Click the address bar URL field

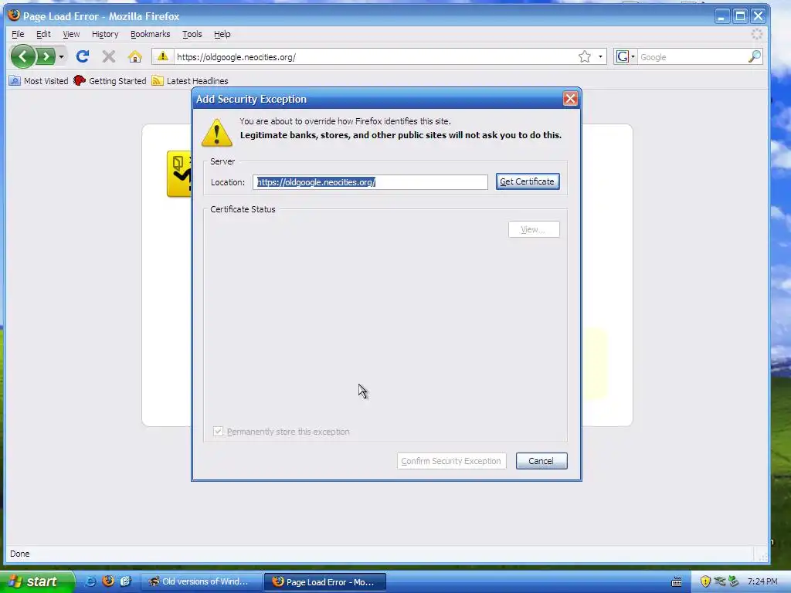pyautogui.click(x=375, y=57)
